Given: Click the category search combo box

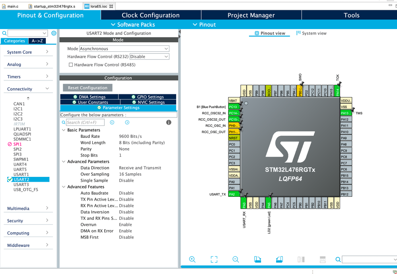Looking at the screenshot, I should click(27, 33).
